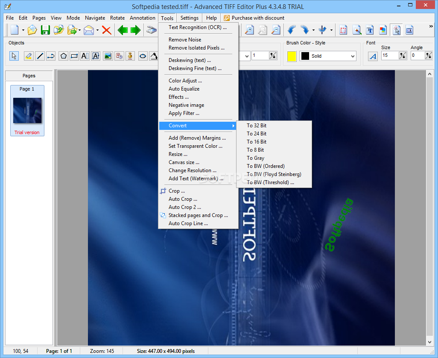Image resolution: width=438 pixels, height=358 pixels.
Task: Select the highlighter object tool
Action: tap(29, 56)
